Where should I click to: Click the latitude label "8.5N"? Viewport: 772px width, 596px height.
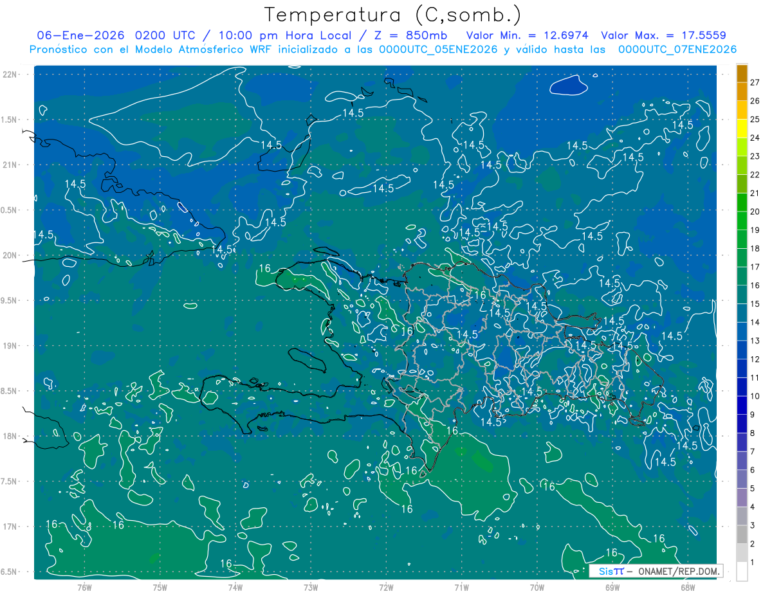tap(10, 391)
